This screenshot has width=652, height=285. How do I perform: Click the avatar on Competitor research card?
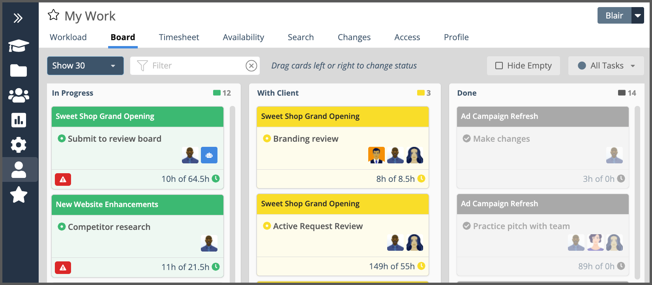(209, 243)
